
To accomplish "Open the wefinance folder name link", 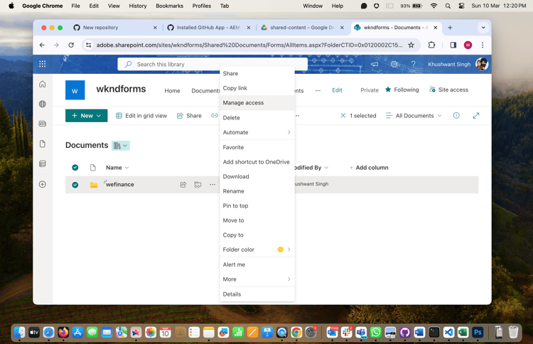I will tap(120, 185).
